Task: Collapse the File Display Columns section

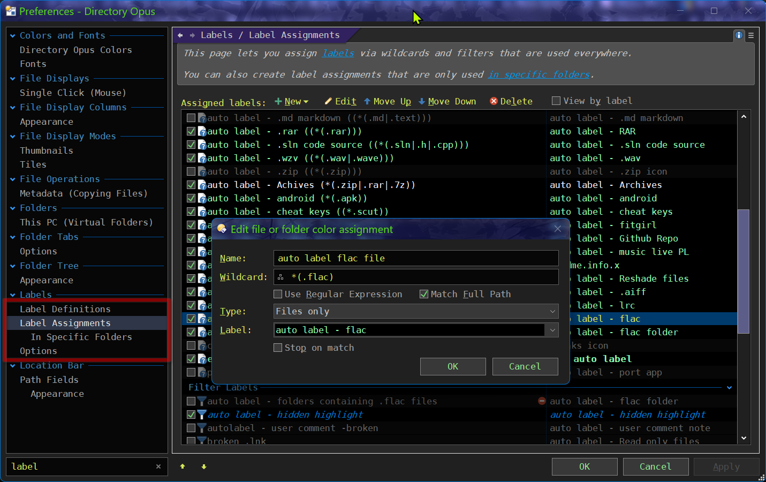Action: [12, 108]
